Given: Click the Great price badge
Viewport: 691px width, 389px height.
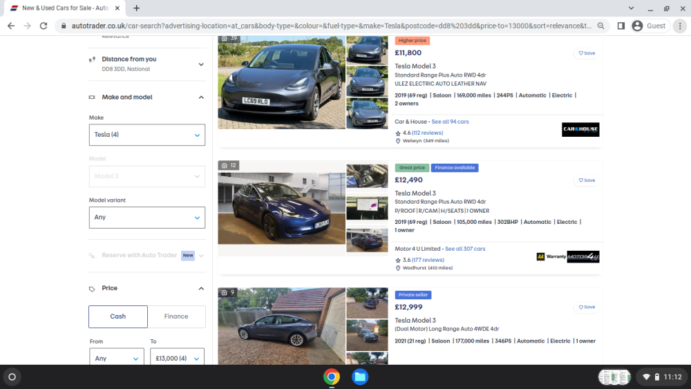Looking at the screenshot, I should pyautogui.click(x=412, y=168).
